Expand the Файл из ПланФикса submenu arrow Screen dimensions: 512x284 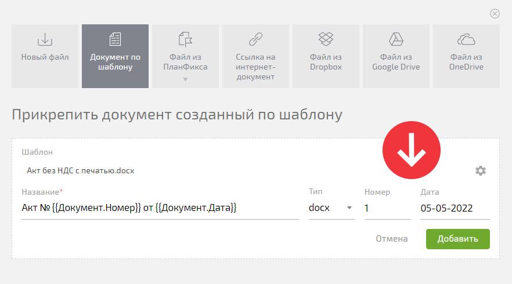[x=186, y=79]
